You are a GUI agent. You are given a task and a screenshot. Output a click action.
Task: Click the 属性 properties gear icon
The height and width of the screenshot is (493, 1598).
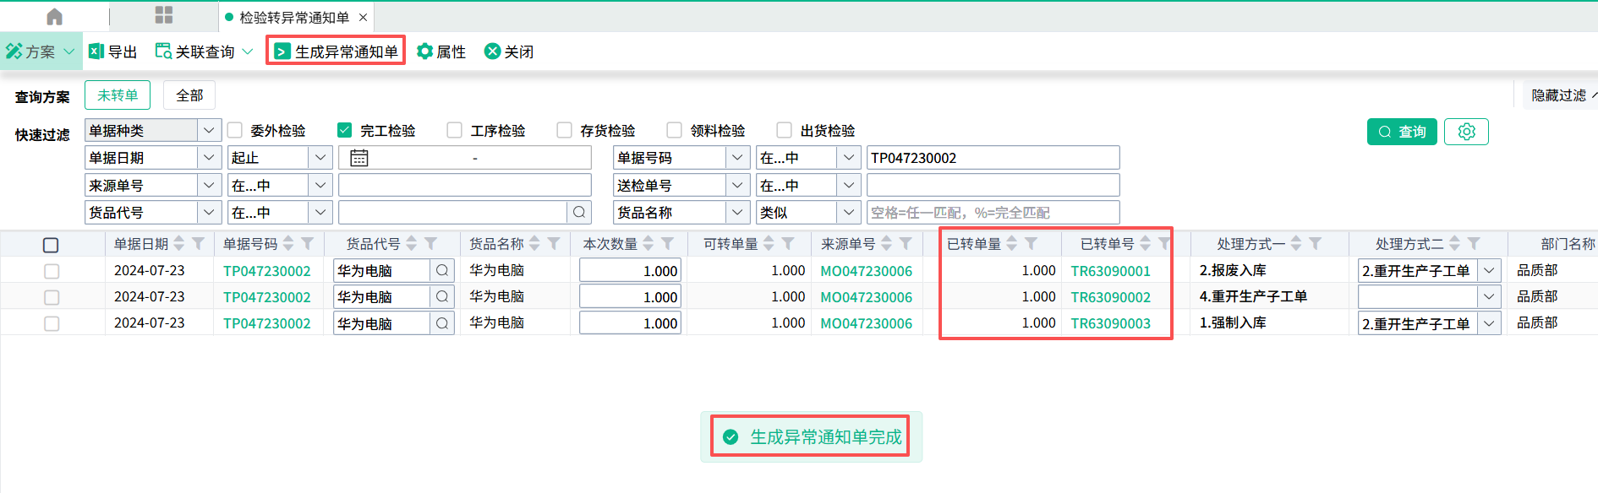click(x=424, y=51)
